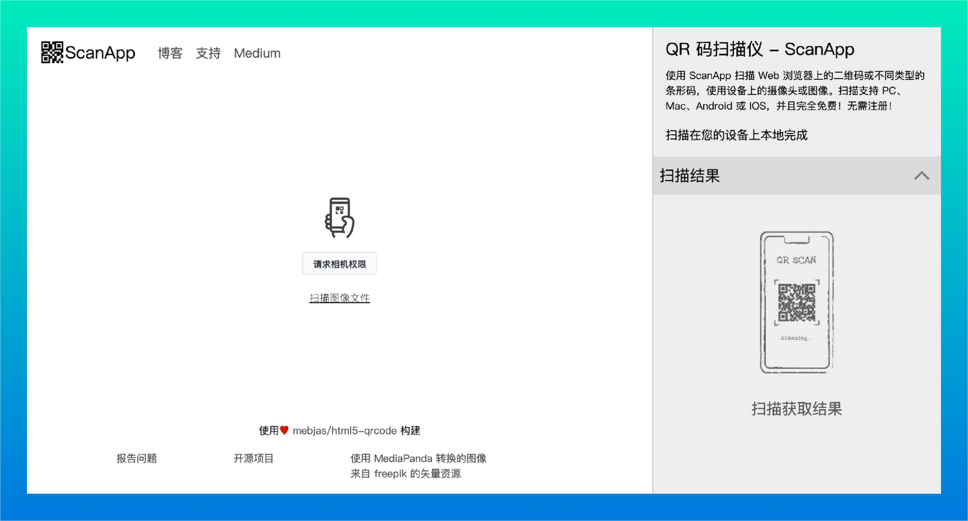Click the QR SCAN phone illustration
This screenshot has width=968, height=521.
[797, 301]
